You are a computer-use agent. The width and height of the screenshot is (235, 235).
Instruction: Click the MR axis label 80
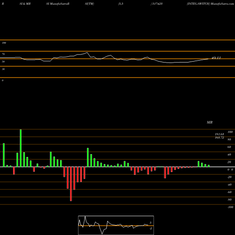click(x=229, y=140)
